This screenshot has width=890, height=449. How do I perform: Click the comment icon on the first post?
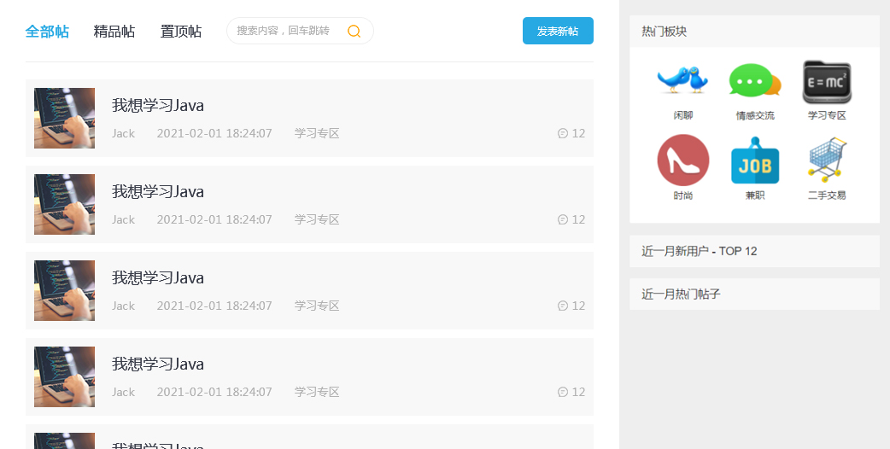(563, 133)
